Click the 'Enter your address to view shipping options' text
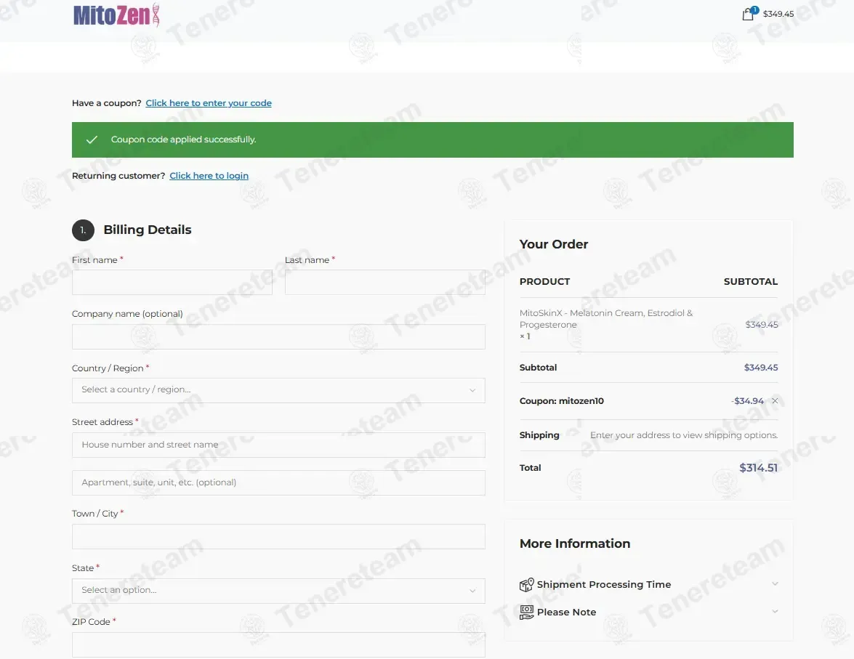 point(684,435)
